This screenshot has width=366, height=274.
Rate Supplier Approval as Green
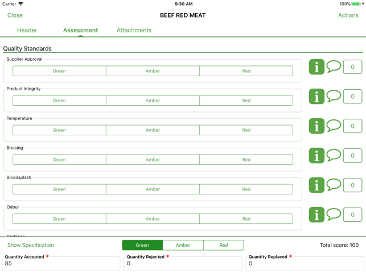(59, 71)
